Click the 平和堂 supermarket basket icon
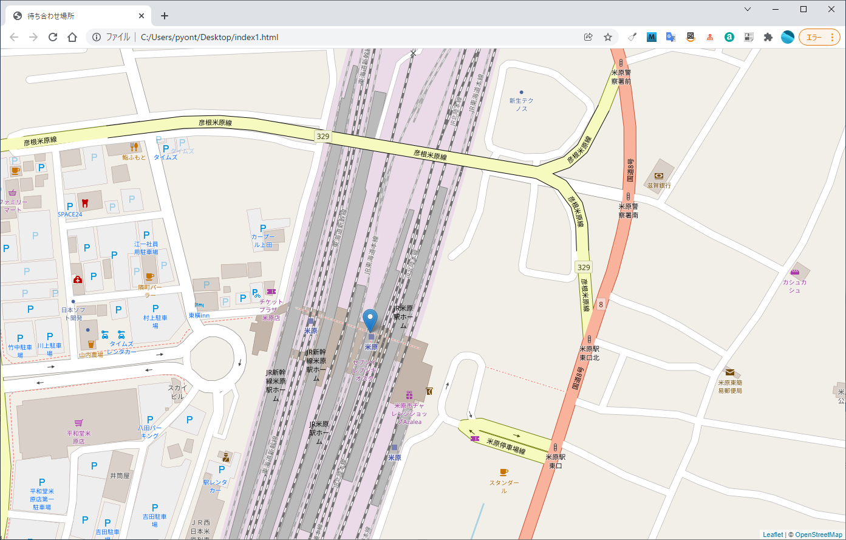 (x=78, y=423)
